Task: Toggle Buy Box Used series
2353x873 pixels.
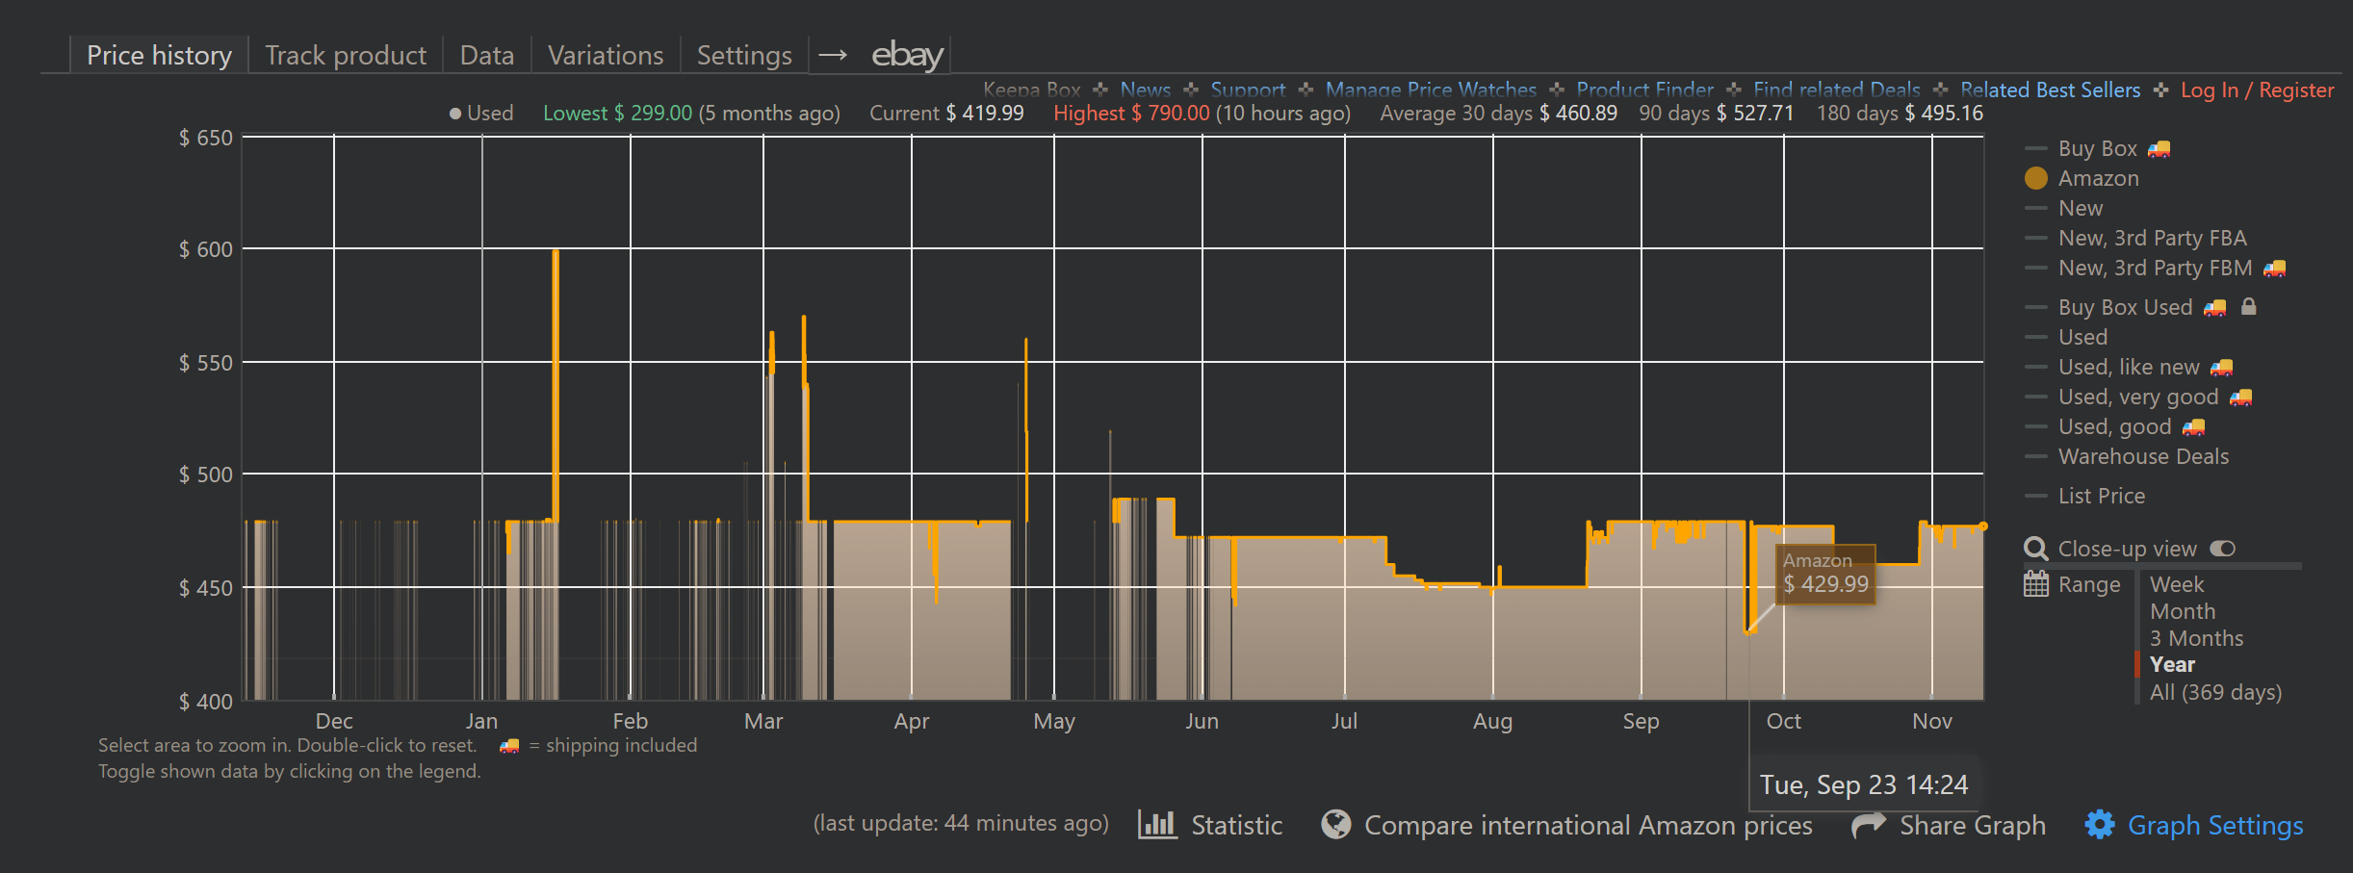Action: click(x=2125, y=307)
